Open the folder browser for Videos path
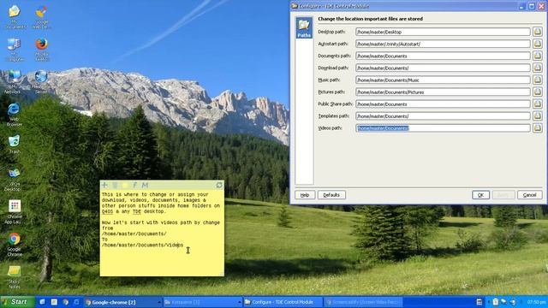548x308 pixels. point(537,128)
